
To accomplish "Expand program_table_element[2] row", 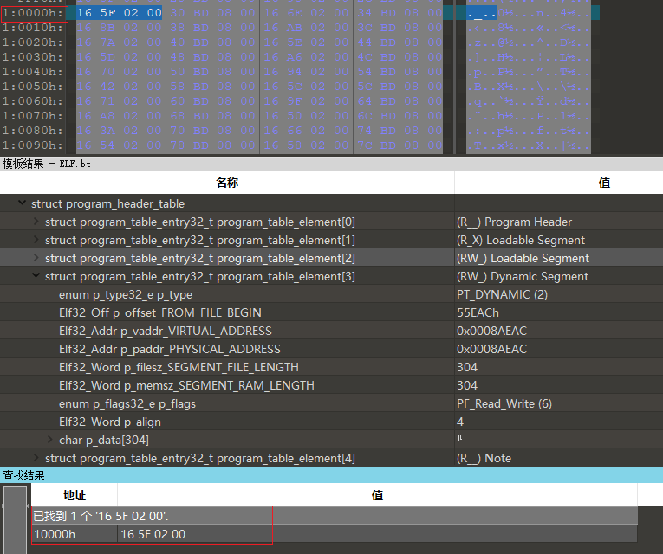I will coord(36,258).
